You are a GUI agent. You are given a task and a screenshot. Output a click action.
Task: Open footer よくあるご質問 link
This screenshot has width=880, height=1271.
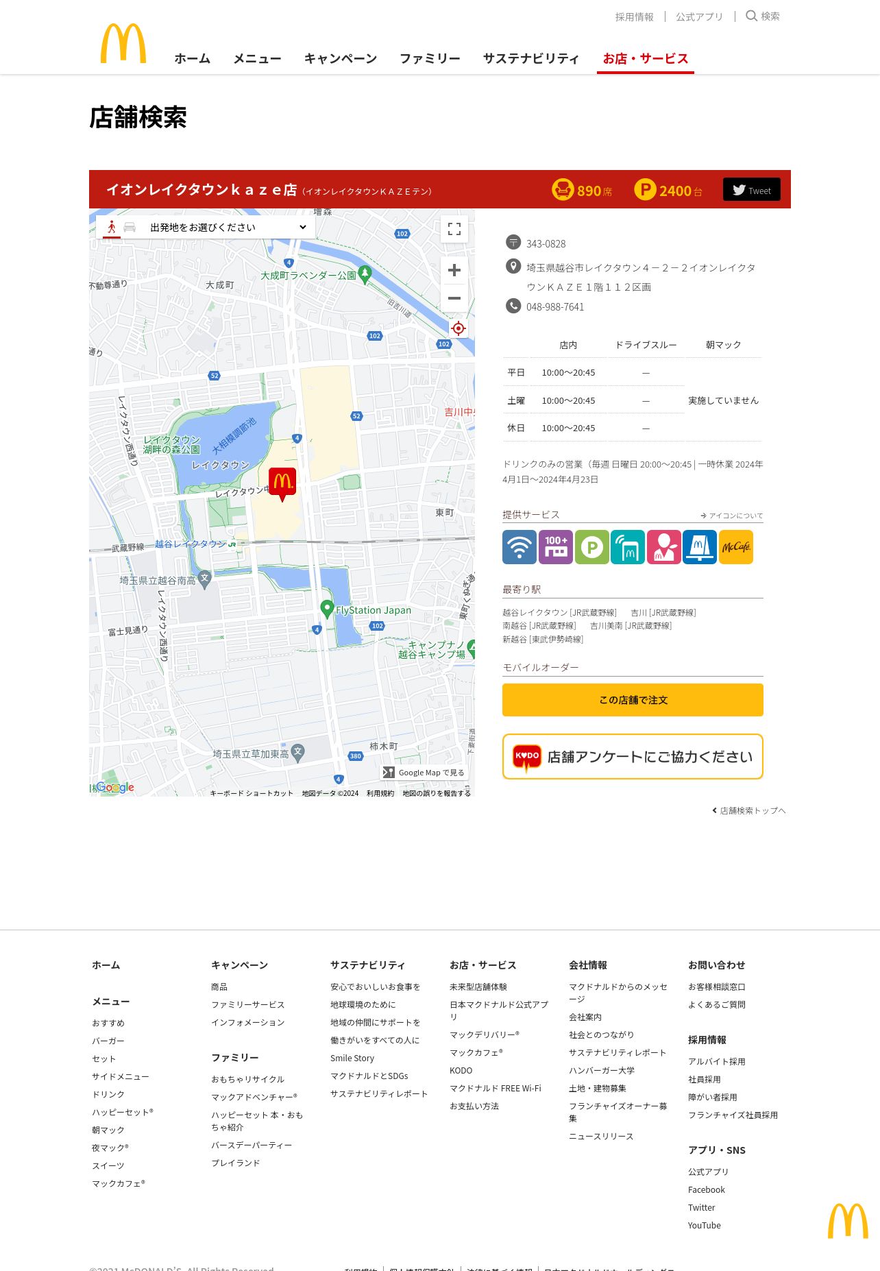click(717, 1004)
